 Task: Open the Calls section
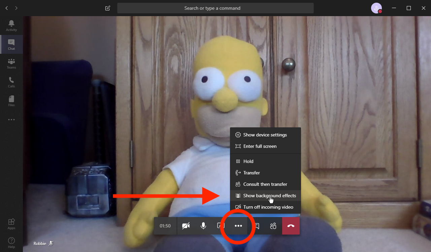tap(11, 82)
